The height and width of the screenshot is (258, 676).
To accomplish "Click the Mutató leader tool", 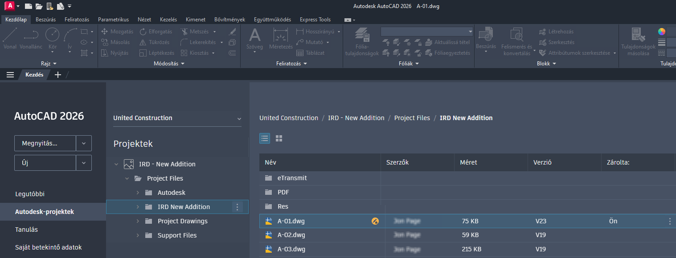I will tap(310, 42).
